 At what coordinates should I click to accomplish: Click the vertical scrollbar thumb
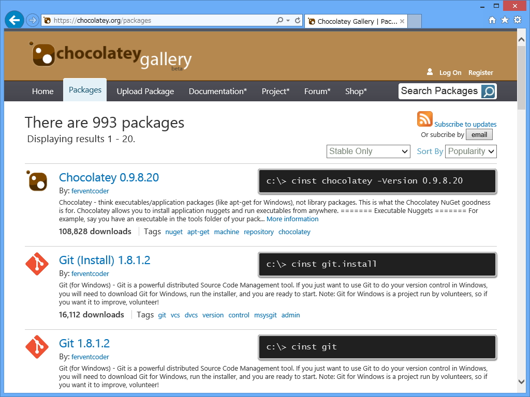[x=521, y=77]
